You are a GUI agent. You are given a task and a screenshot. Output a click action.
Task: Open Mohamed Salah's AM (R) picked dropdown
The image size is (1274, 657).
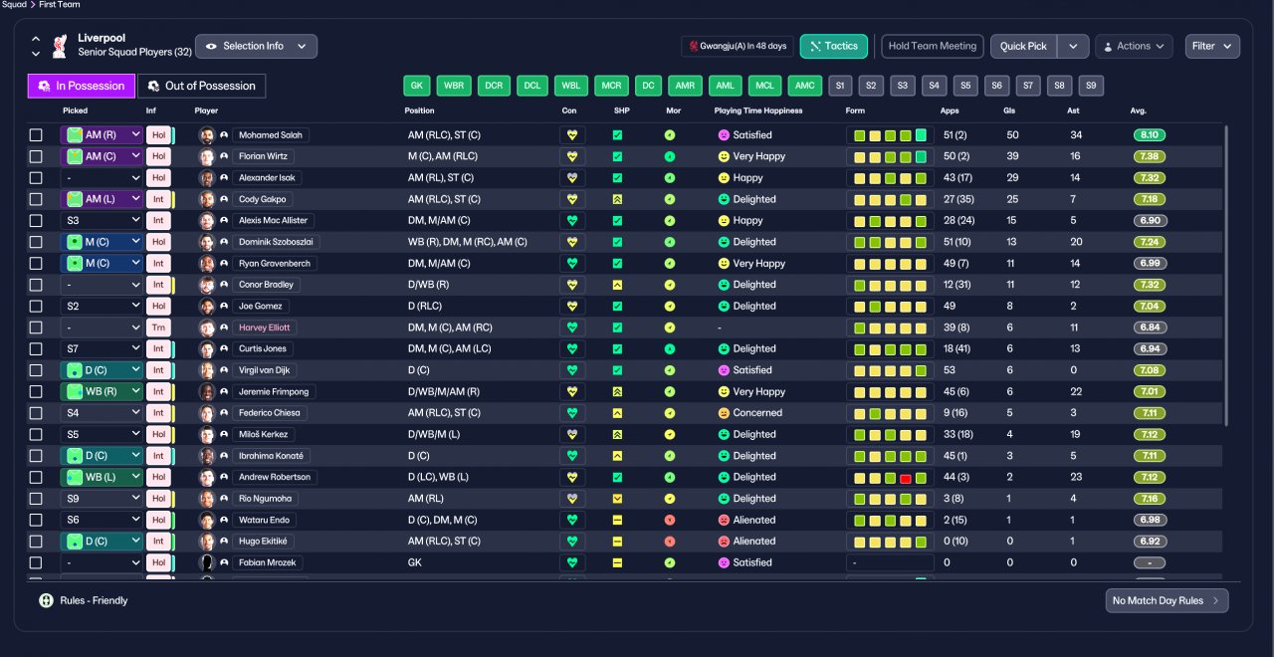point(102,135)
